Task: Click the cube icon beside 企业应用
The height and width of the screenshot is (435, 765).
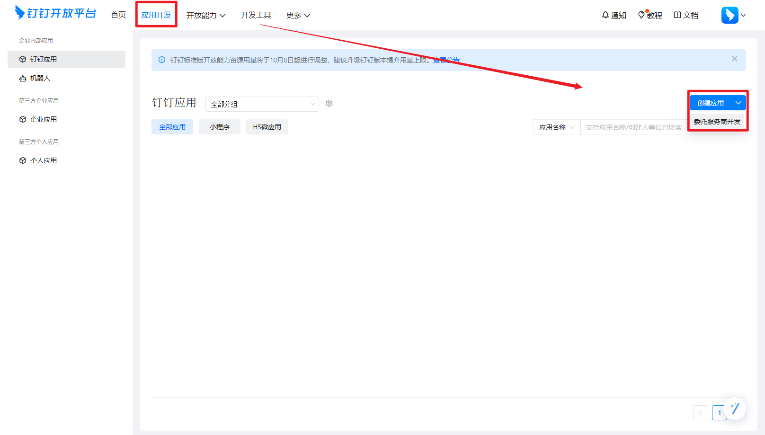Action: [23, 119]
